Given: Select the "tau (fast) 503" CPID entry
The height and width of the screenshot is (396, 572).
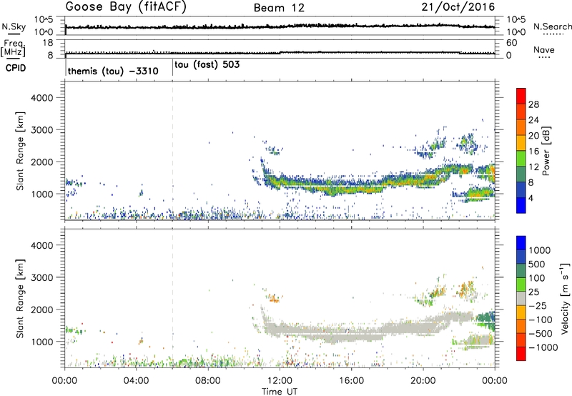Looking at the screenshot, I should click(207, 65).
